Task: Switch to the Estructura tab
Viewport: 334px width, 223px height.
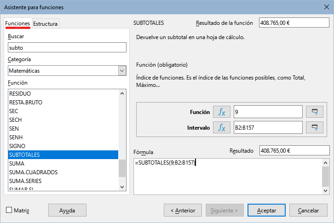Action: click(x=46, y=24)
